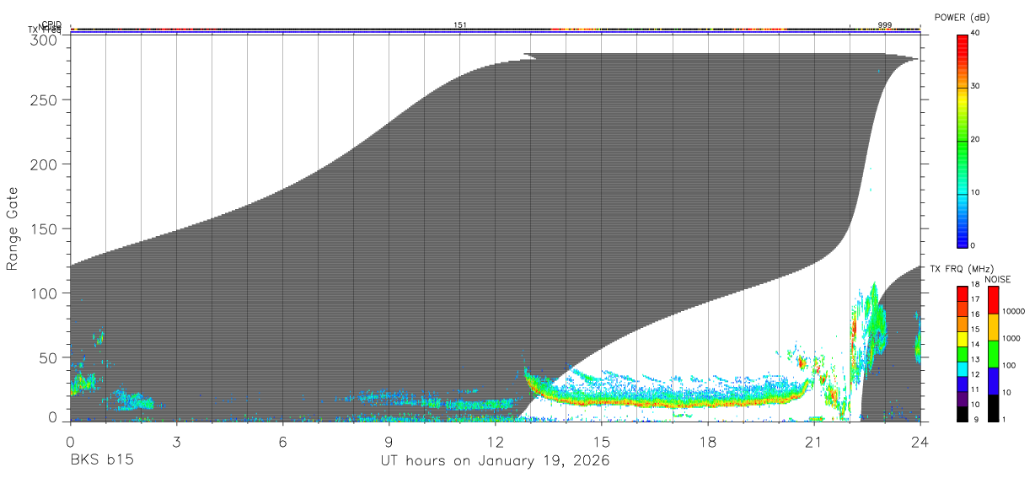Click the 30 label on the power scale
The image size is (1035, 478).
977,86
